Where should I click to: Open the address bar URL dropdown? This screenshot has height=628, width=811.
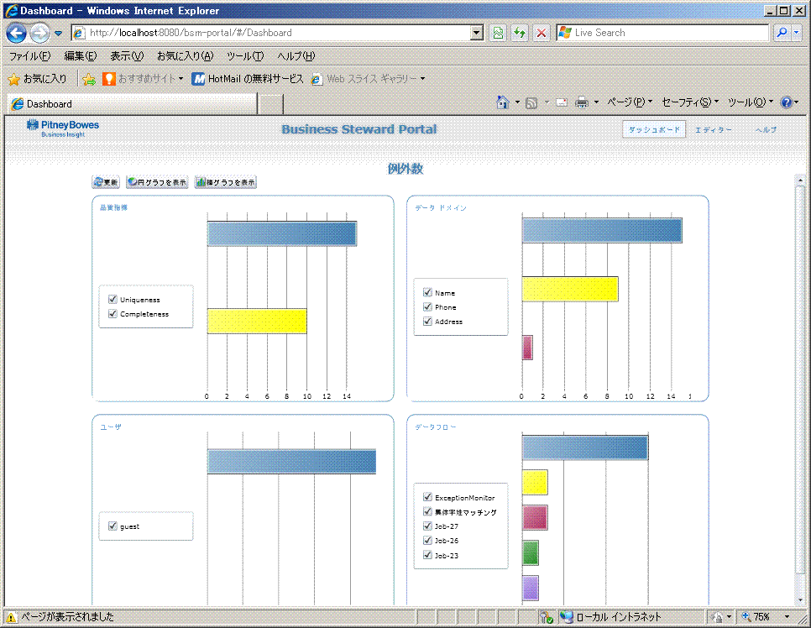pos(477,33)
